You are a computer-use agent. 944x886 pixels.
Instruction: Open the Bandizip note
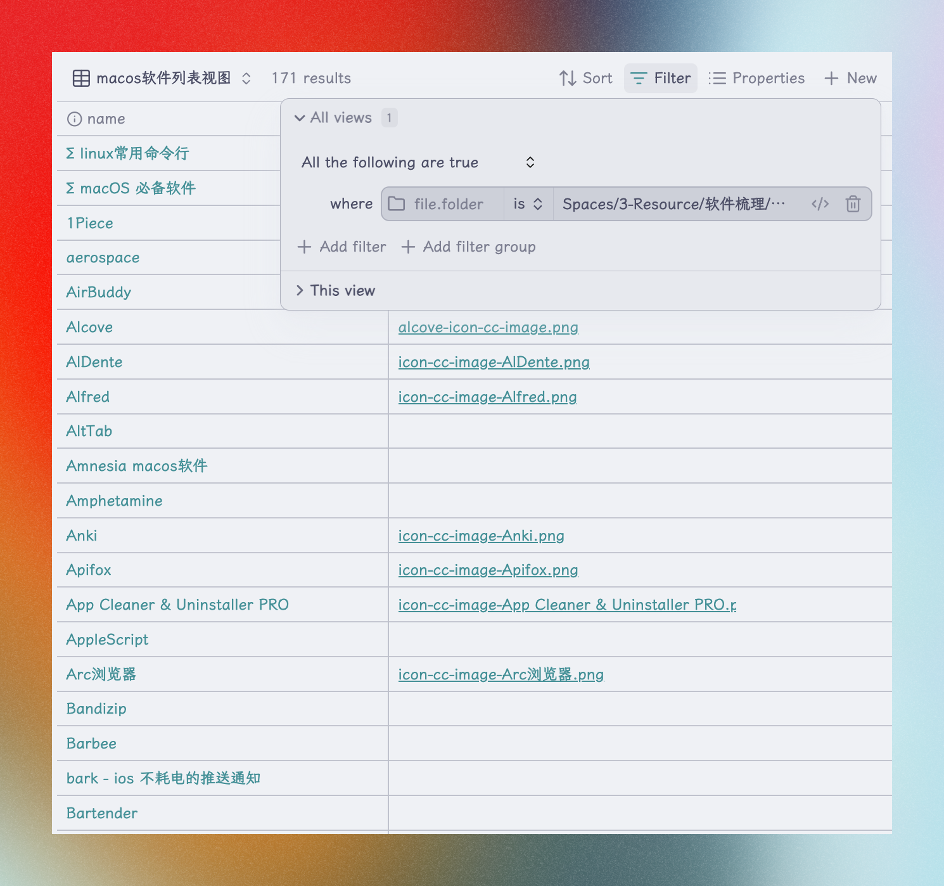point(96,709)
